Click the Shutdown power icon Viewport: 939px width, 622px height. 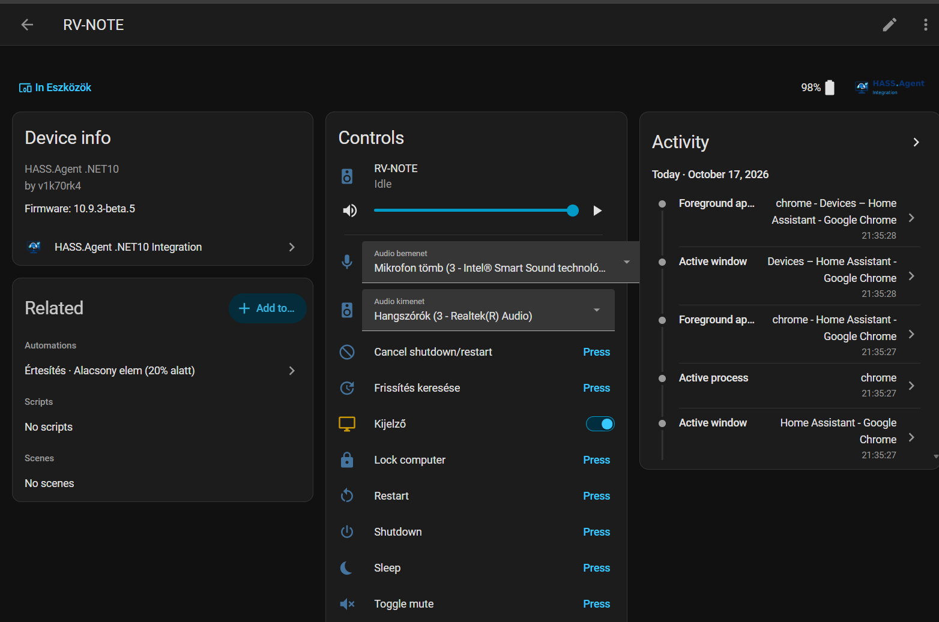pyautogui.click(x=347, y=532)
